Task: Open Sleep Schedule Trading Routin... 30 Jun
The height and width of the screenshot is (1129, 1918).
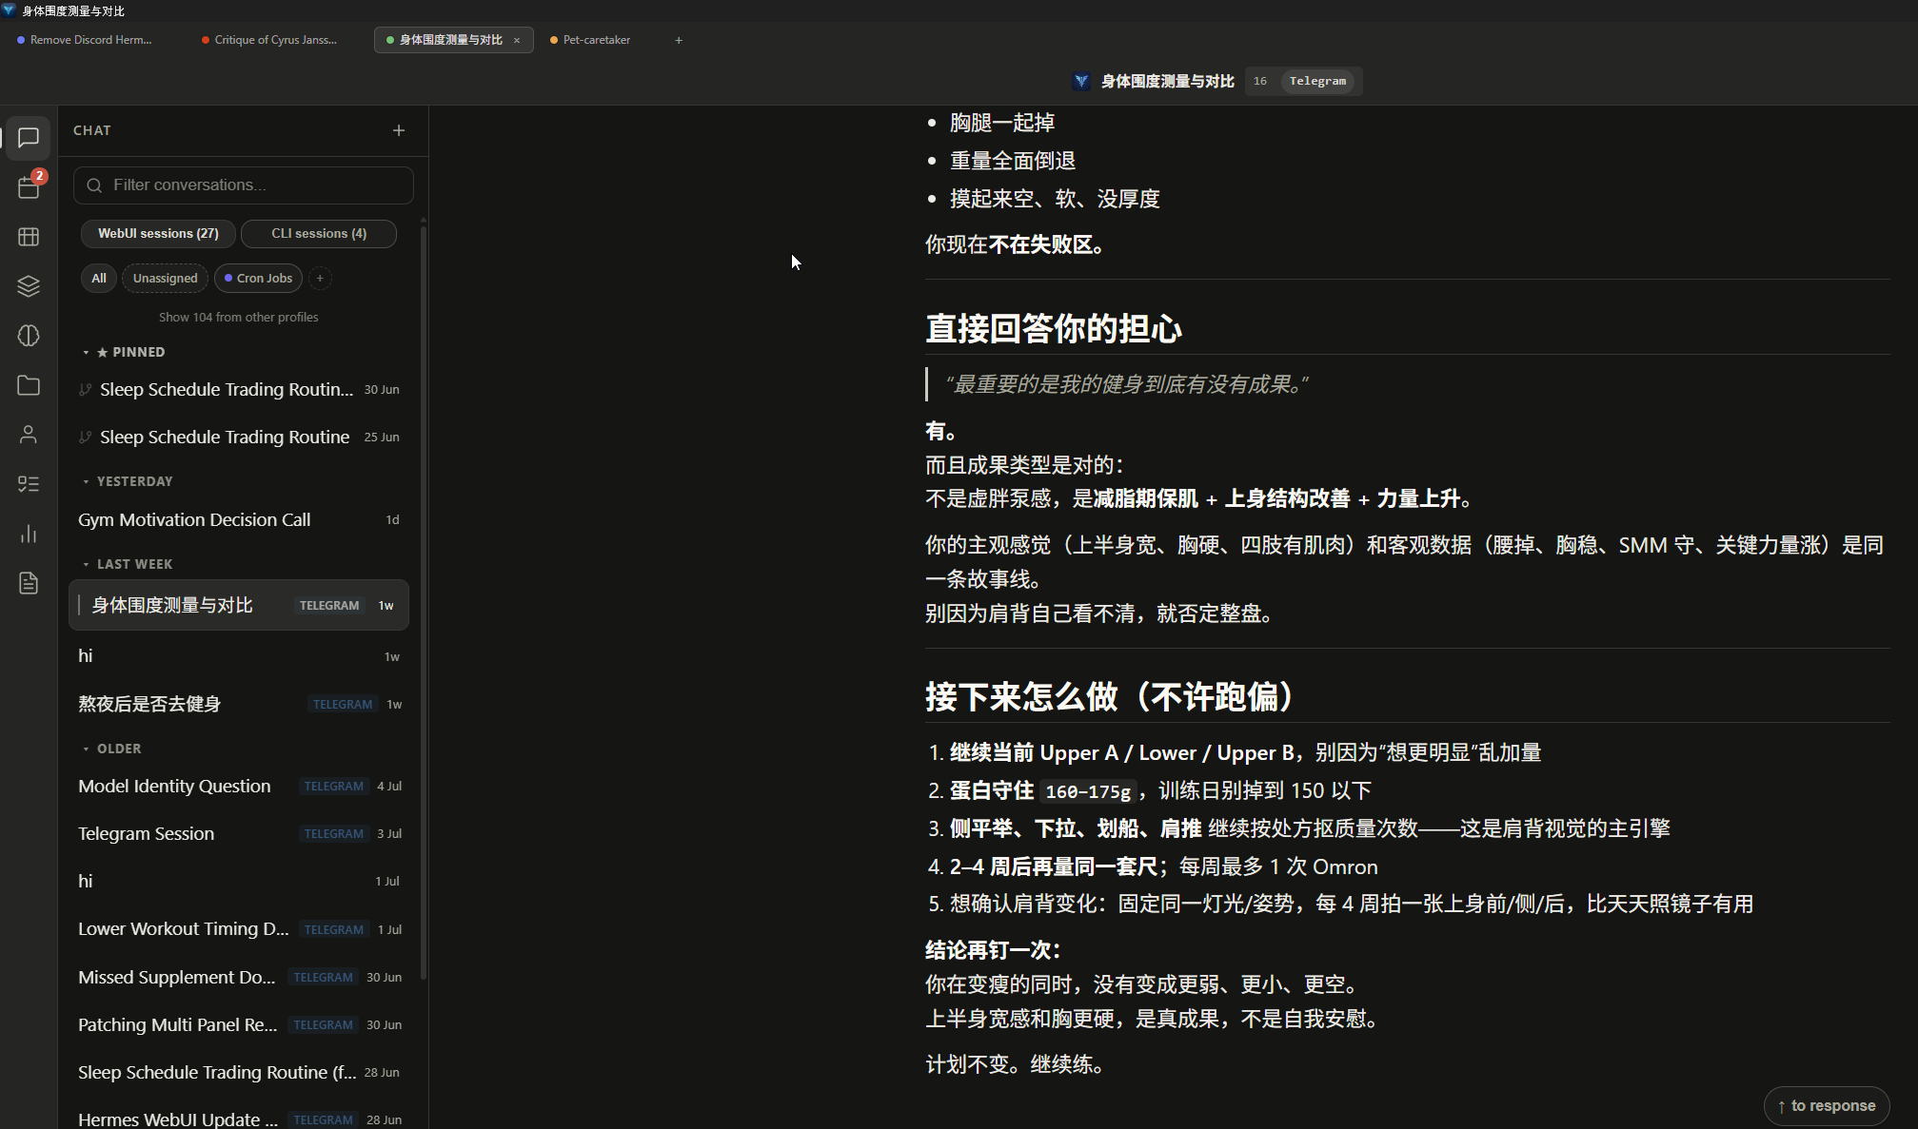Action: point(239,389)
